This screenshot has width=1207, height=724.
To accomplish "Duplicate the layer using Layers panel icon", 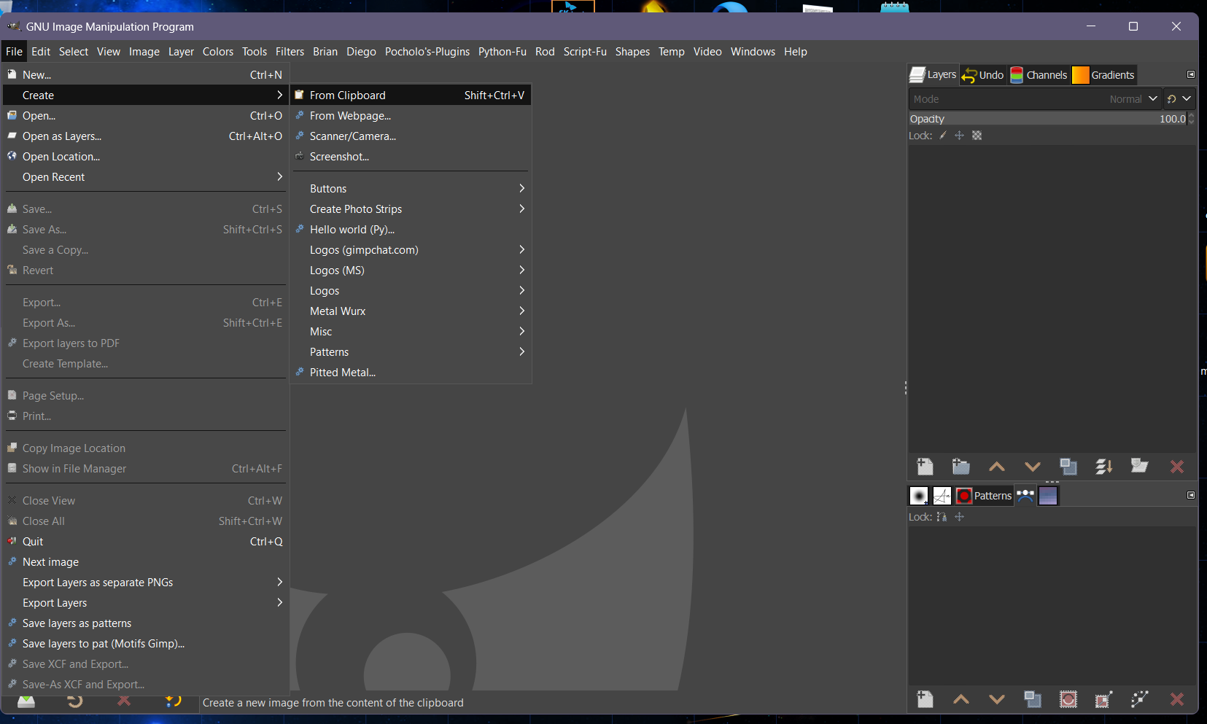I will click(x=1068, y=467).
